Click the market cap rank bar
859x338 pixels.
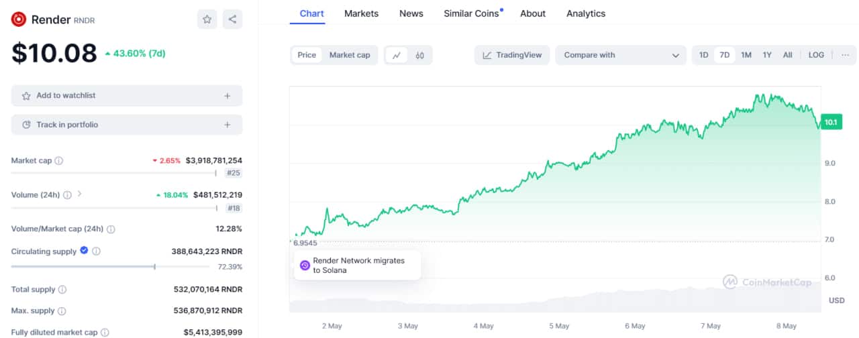click(x=114, y=173)
